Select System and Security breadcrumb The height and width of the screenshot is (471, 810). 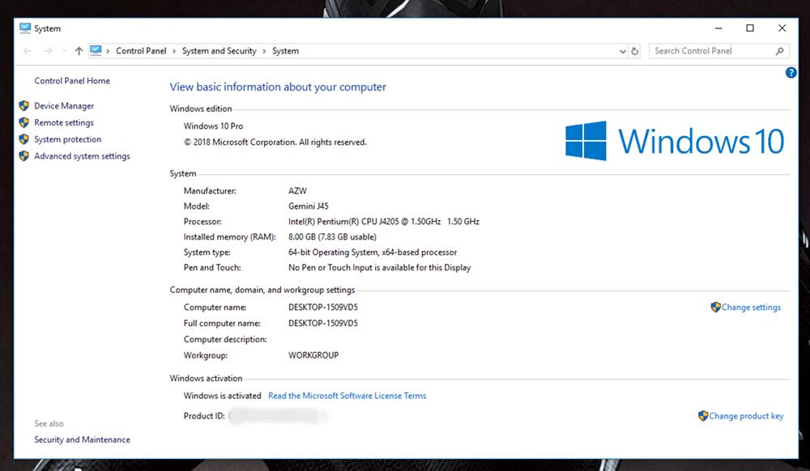click(x=219, y=51)
